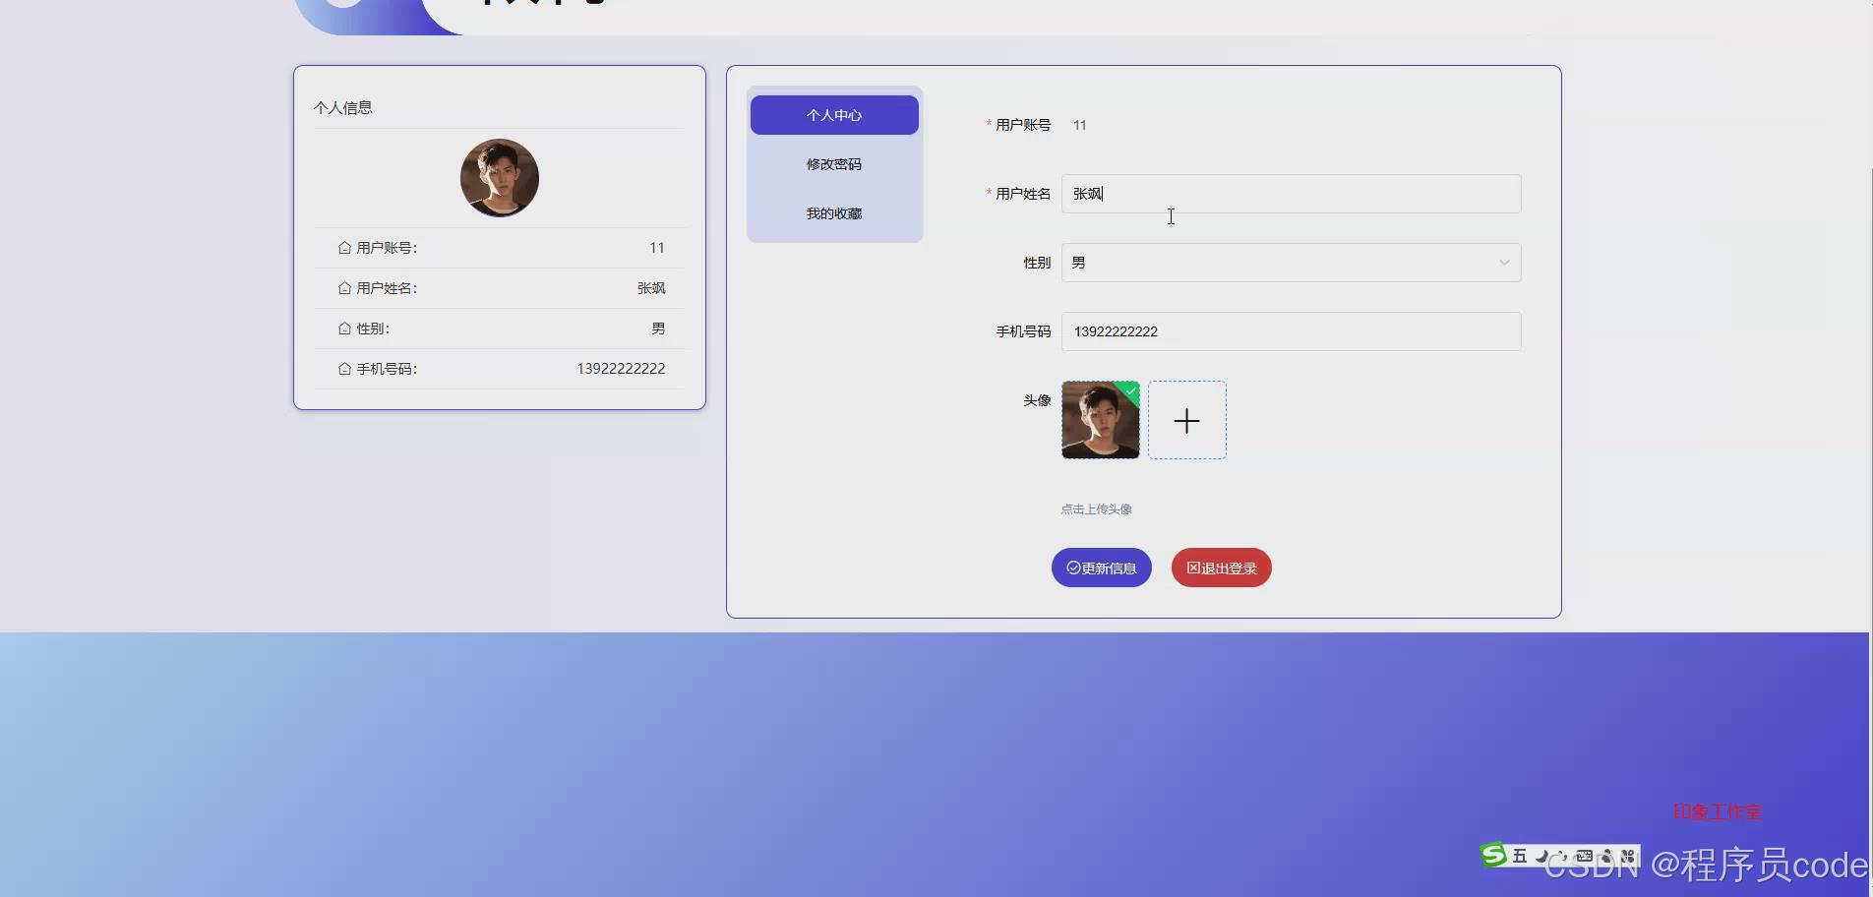
Task: Click the 印象工作室 footer link
Action: point(1717,812)
